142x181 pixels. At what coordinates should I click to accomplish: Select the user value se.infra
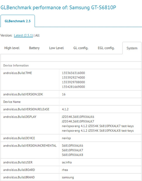[67, 162]
